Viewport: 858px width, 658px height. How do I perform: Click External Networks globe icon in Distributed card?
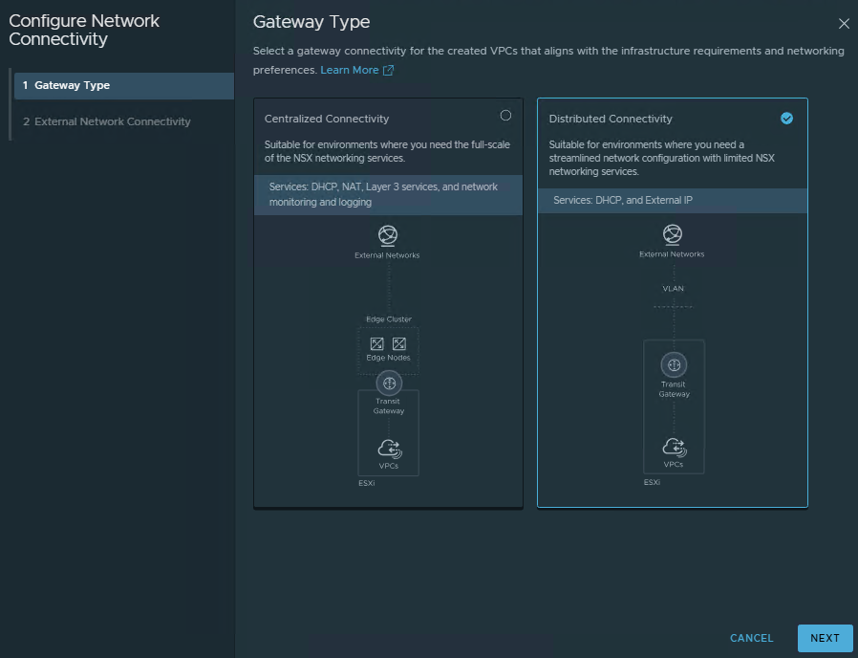click(673, 235)
